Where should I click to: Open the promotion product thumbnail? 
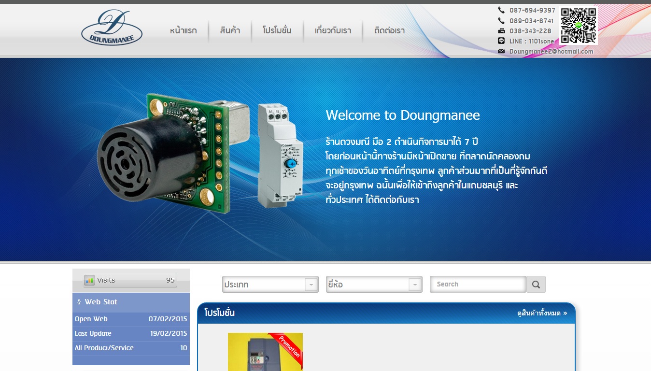point(265,352)
